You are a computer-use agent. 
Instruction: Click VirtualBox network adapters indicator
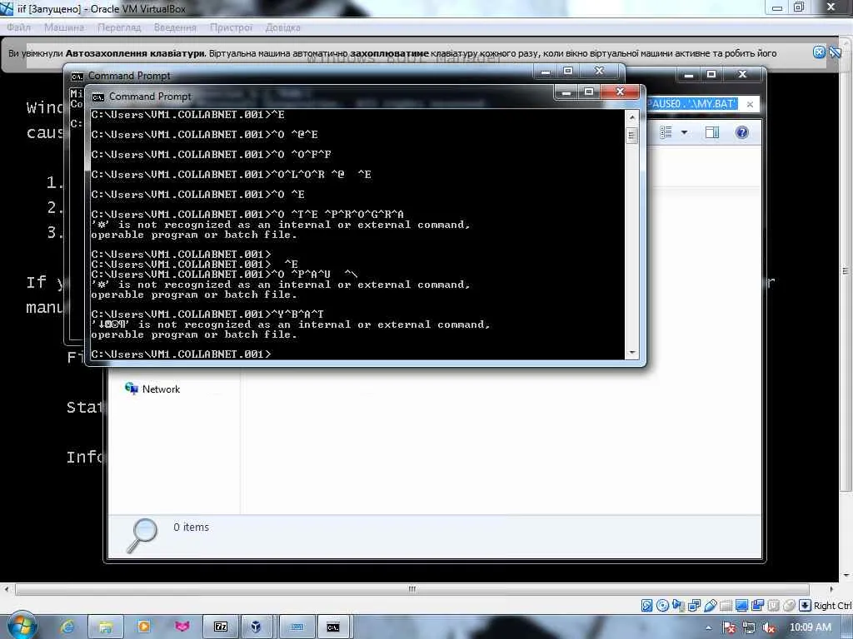[x=694, y=606]
